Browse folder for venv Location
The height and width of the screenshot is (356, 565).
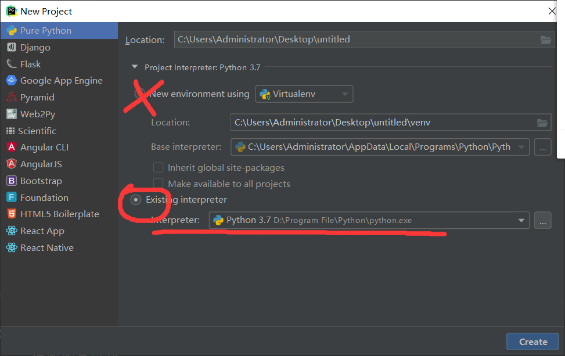542,123
